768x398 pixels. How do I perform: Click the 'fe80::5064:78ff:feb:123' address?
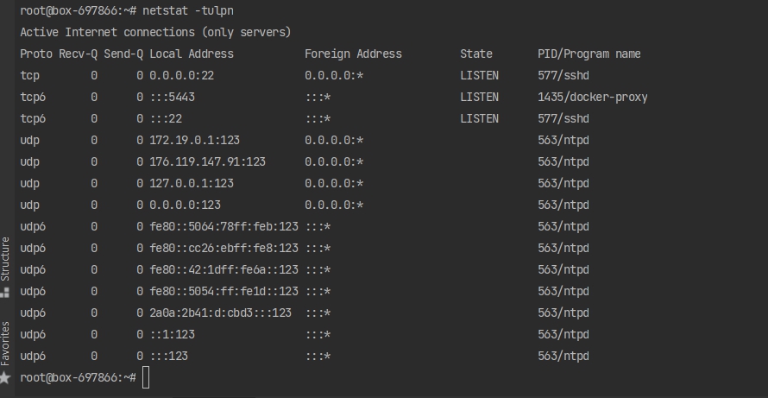tap(223, 226)
